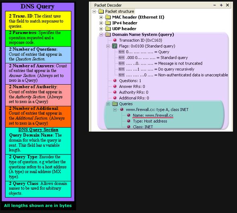
Task: Close the Packet Decoder panel
Action: tap(227, 5)
